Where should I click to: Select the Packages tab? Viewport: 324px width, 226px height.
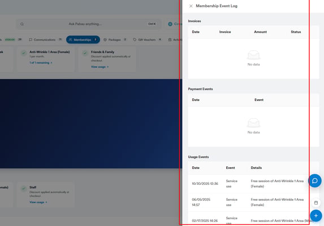point(115,39)
